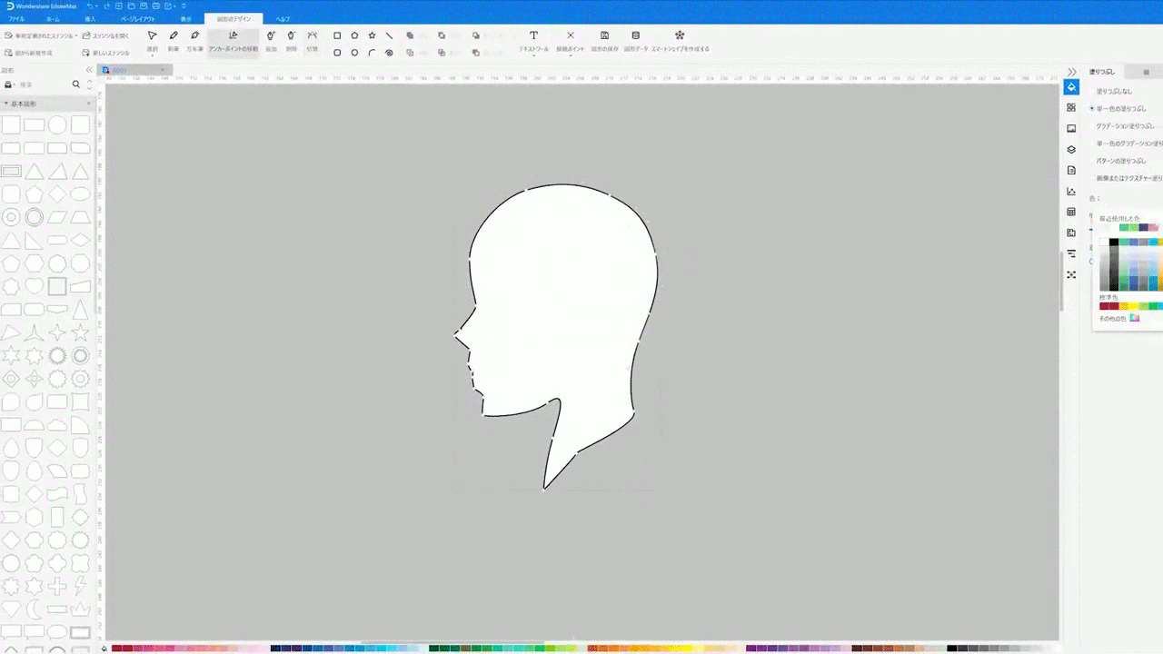Switch to the Page Layout ribbon tab
1163x654 pixels.
138,19
